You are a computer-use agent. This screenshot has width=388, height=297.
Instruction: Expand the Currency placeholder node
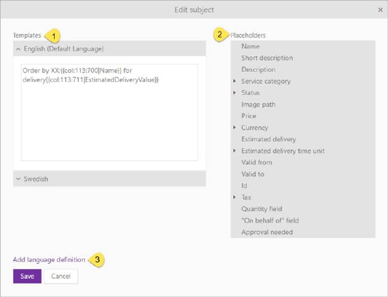point(235,128)
